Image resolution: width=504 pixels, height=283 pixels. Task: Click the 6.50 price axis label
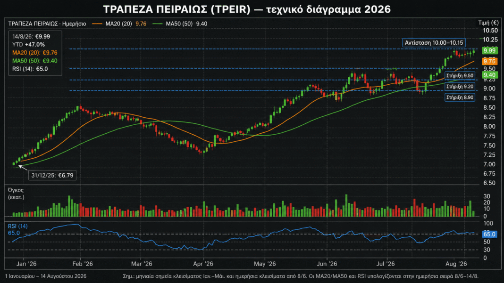pos(489,183)
